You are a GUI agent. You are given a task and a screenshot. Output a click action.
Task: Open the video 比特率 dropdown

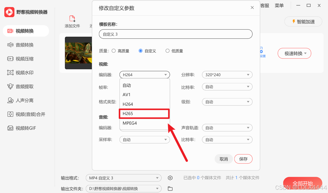(227, 87)
